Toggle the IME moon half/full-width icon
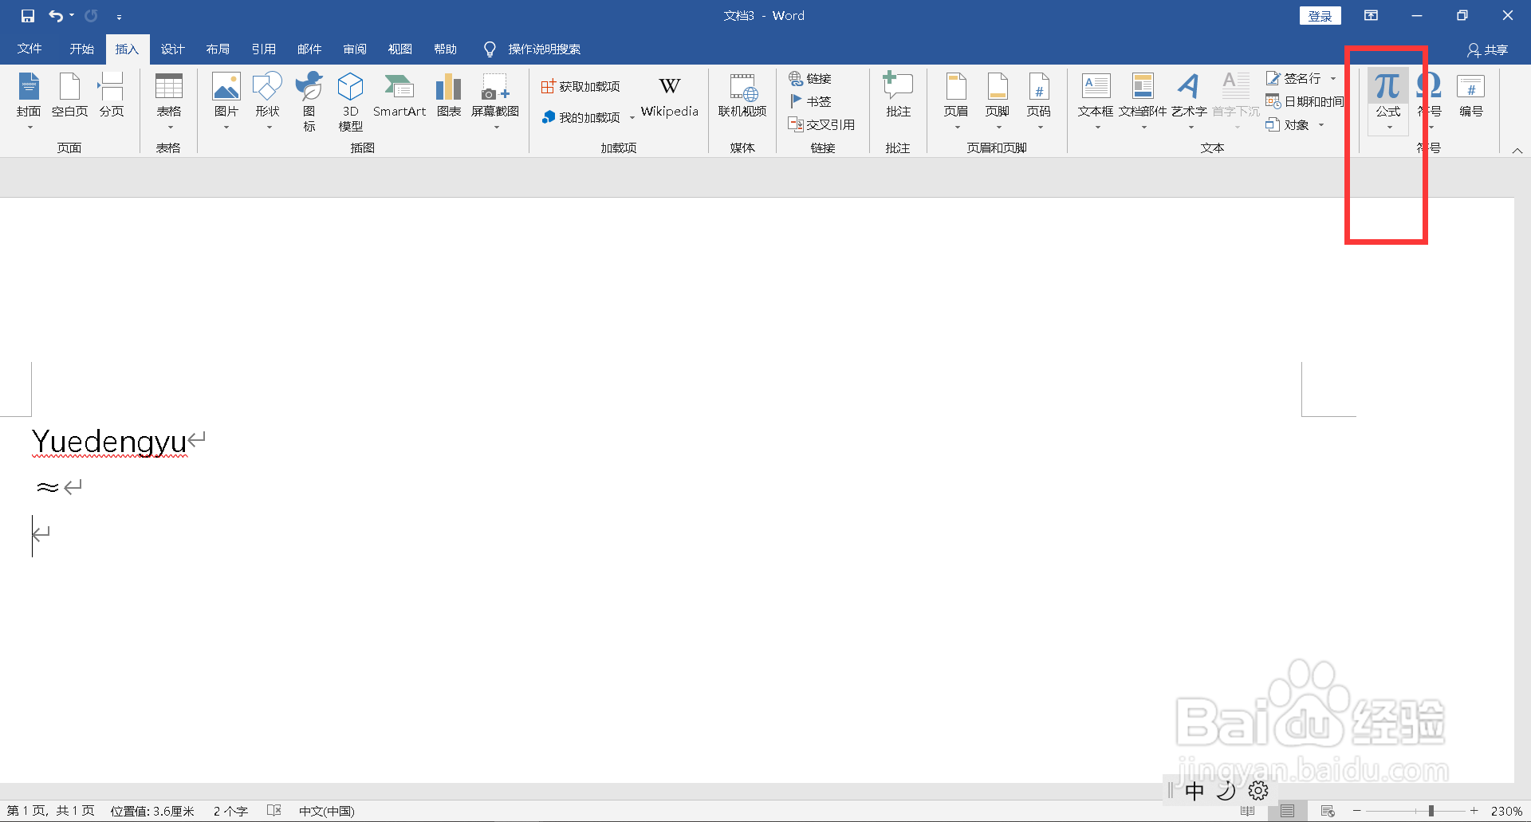Image resolution: width=1531 pixels, height=822 pixels. (1226, 791)
